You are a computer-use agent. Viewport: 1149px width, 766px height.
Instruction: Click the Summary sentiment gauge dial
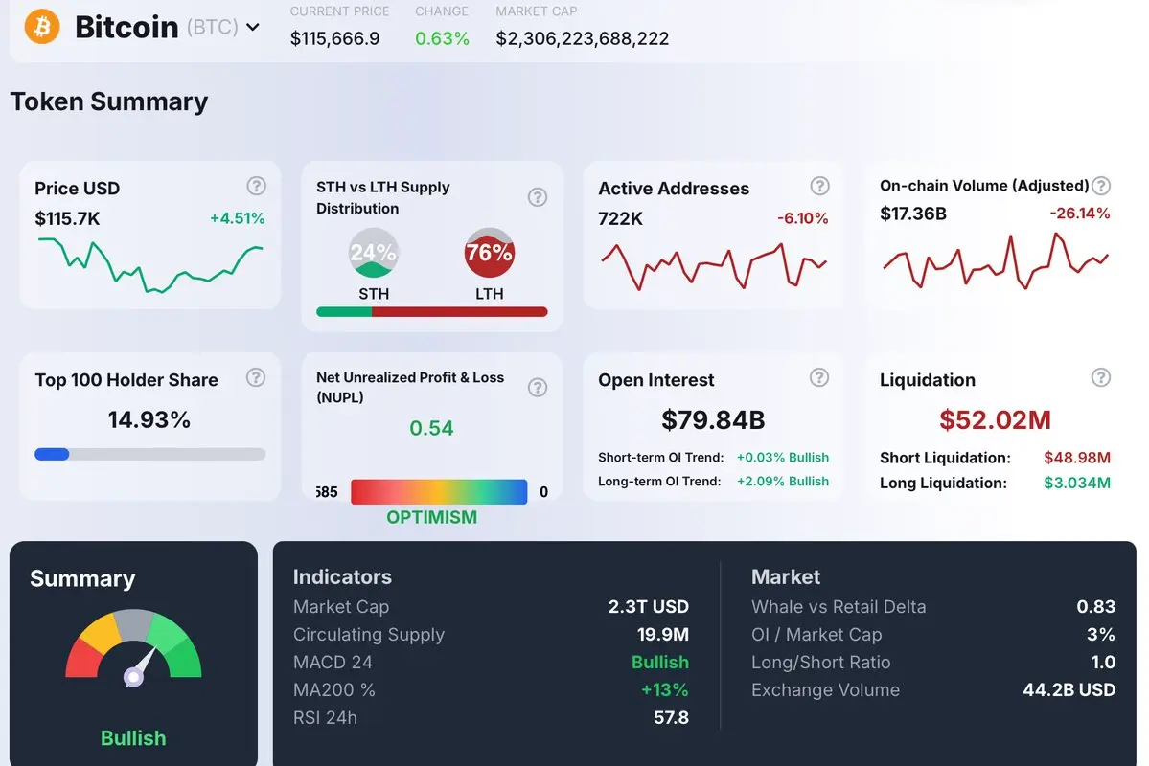coord(133,648)
